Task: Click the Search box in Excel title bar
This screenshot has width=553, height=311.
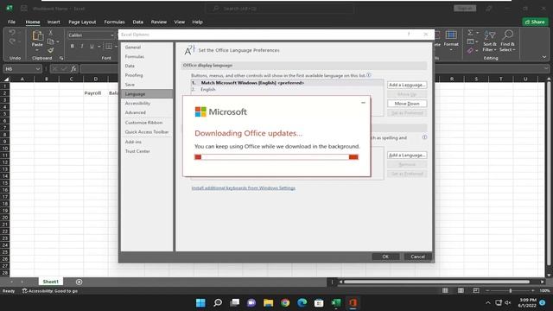Action: 280,9
